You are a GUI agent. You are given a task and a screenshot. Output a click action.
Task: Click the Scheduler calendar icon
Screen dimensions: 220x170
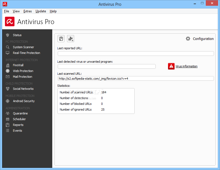8,119
